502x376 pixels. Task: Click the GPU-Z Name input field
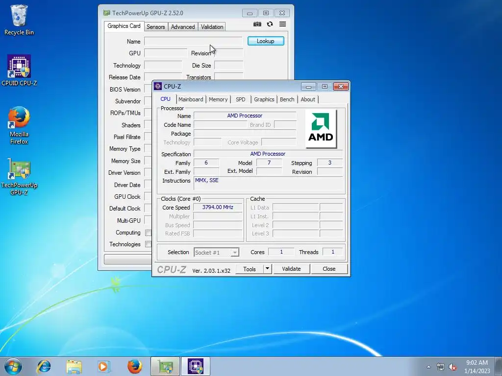pos(193,41)
